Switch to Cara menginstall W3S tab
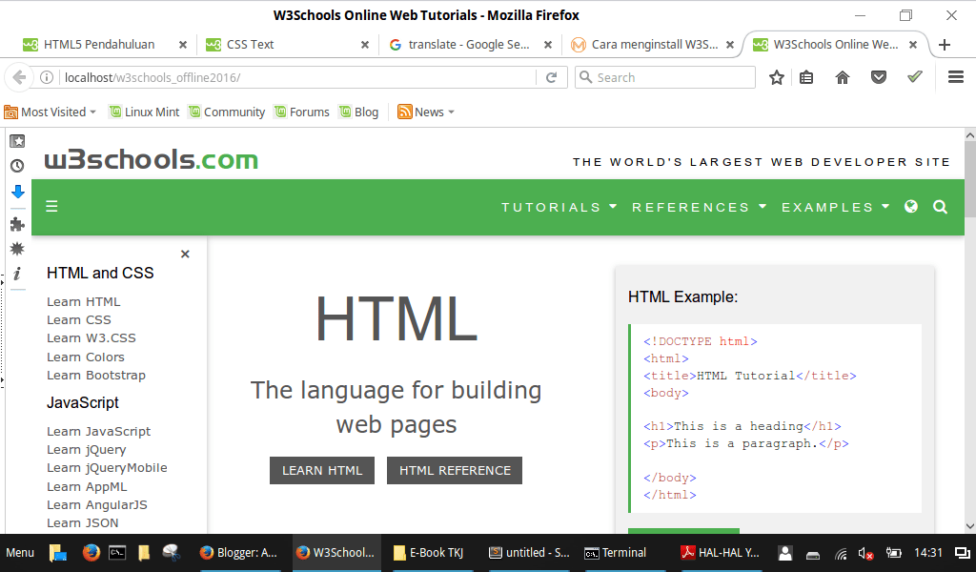 tap(654, 45)
